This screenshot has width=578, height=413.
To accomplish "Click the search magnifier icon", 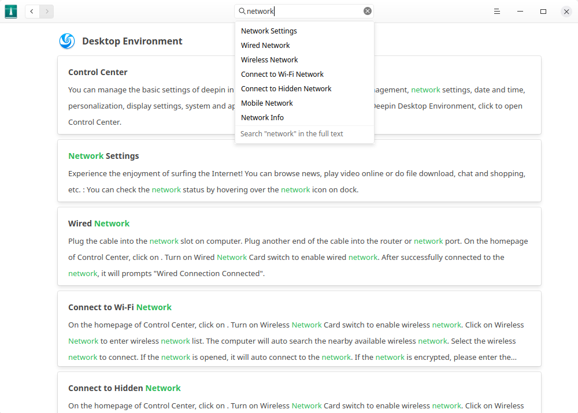I will point(242,11).
